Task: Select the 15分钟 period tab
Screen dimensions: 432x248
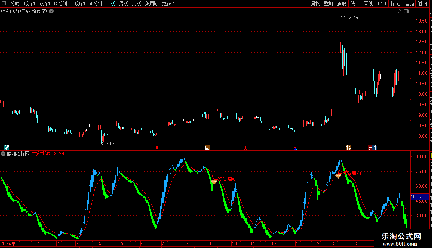Action: click(x=60, y=3)
